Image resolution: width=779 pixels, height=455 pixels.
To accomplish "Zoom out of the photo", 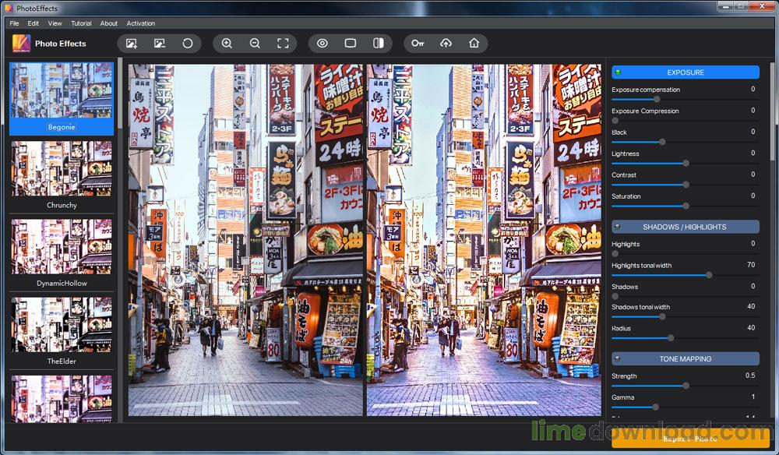I will coord(255,44).
